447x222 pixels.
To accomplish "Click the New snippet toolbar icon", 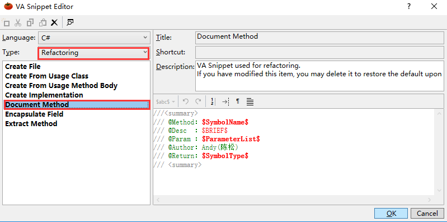I will click(6, 22).
